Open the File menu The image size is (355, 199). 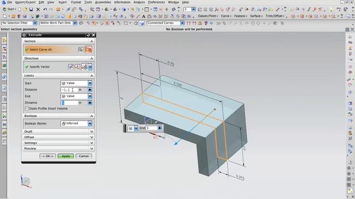(9, 2)
